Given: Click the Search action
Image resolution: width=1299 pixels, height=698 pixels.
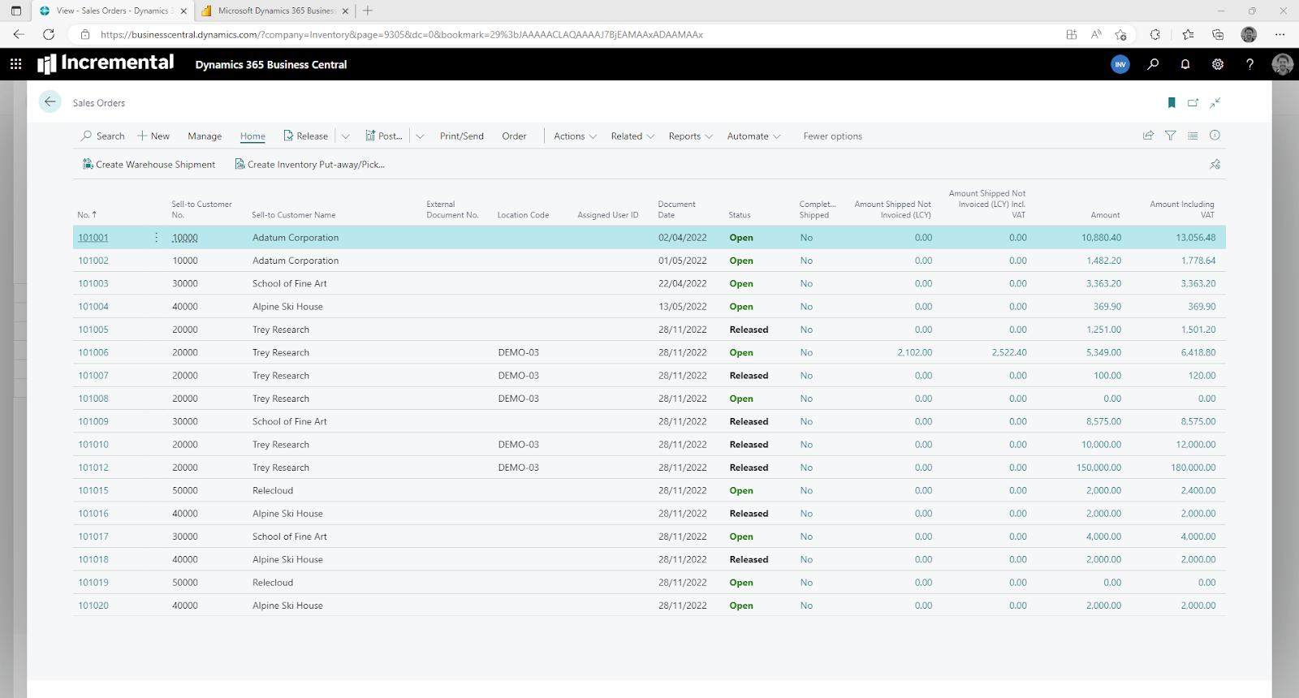Looking at the screenshot, I should point(103,136).
